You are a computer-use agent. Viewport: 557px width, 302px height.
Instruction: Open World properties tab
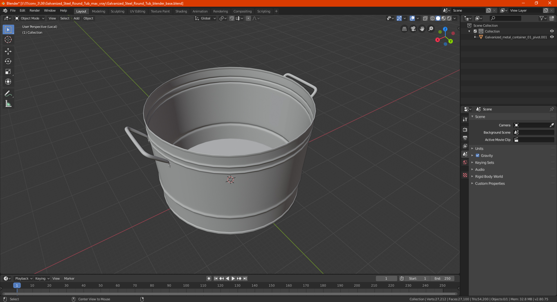tap(465, 162)
